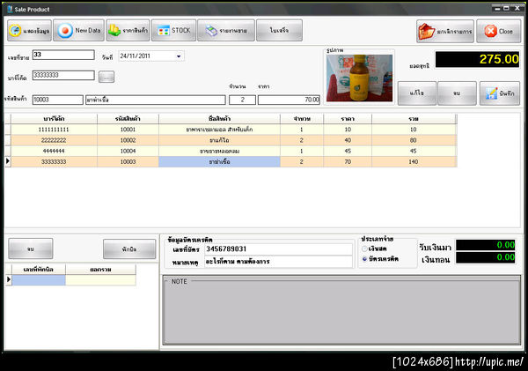
Task: Click the Close button with red X
Action: click(499, 32)
